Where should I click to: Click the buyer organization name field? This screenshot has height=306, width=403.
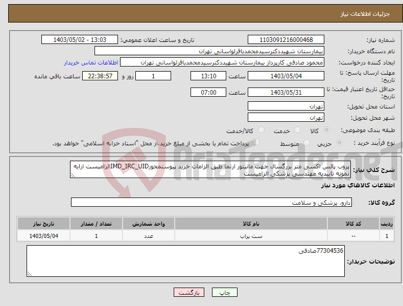[x=209, y=51]
